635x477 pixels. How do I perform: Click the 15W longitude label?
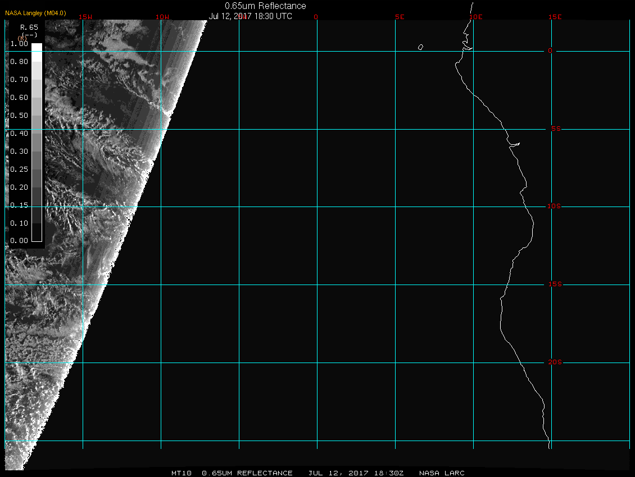pyautogui.click(x=85, y=17)
